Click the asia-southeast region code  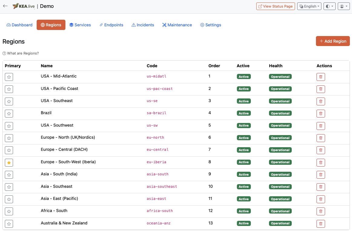click(162, 187)
